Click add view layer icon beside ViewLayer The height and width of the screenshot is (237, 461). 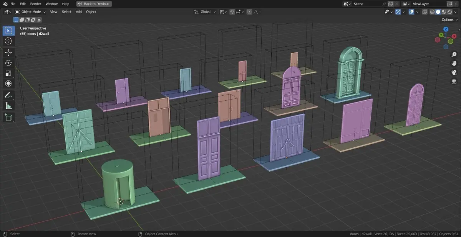(449, 4)
